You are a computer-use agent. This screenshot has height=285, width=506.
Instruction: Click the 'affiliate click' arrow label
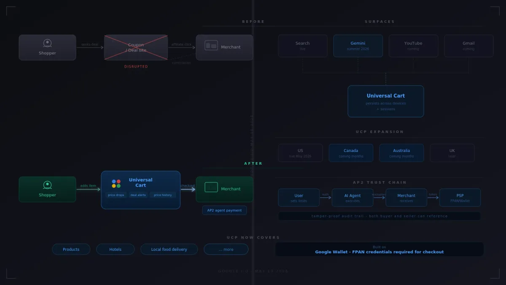(x=181, y=44)
